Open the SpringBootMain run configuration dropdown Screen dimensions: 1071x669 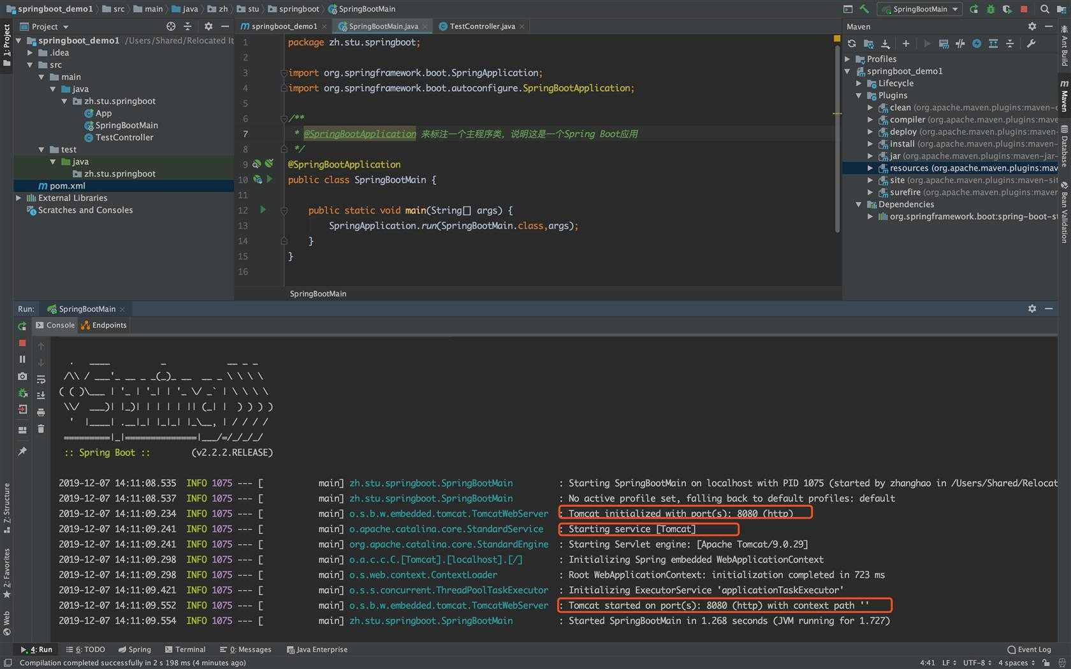click(x=919, y=9)
